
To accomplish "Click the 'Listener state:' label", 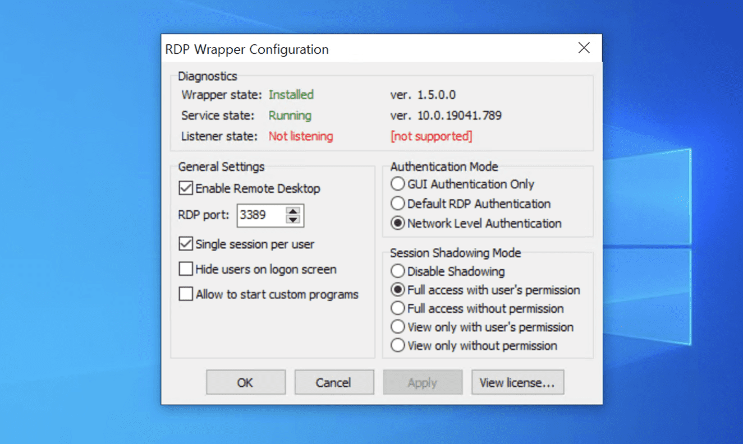I will tap(219, 136).
